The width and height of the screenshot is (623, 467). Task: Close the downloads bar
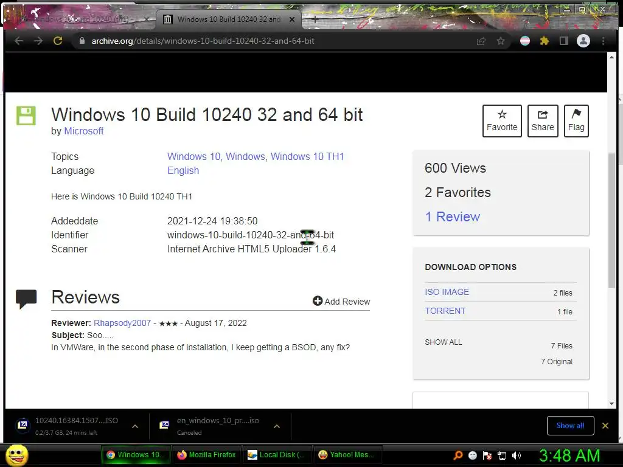(x=605, y=426)
